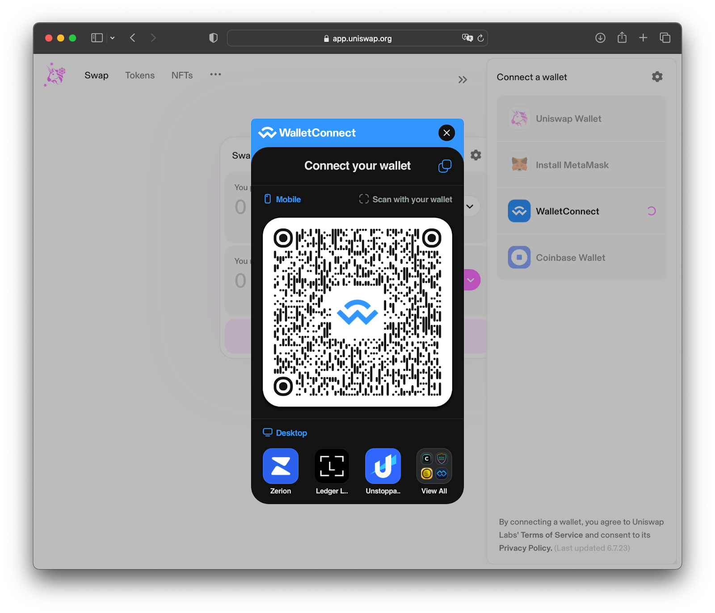The height and width of the screenshot is (613, 715).
Task: Choose Install MetaMask option
Action: (x=581, y=165)
